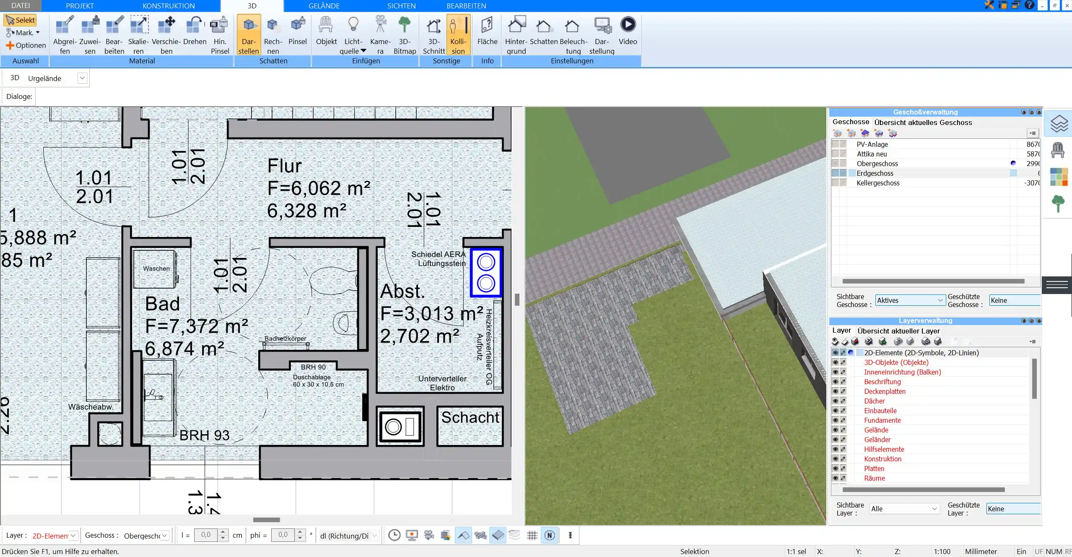Open Geschoßverwaltung panel options menu

(1033, 133)
